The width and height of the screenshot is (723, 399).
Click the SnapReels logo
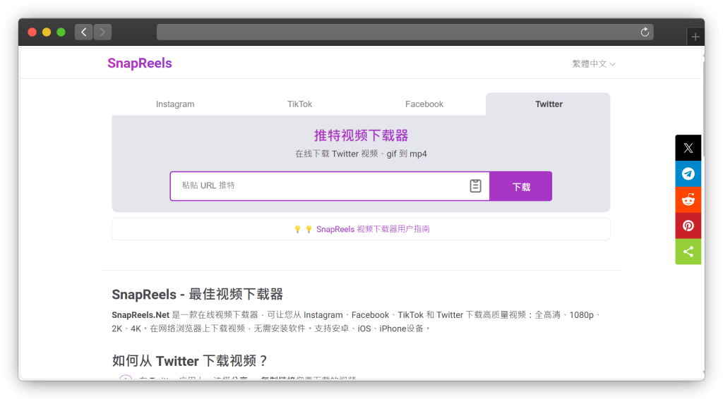tap(140, 63)
